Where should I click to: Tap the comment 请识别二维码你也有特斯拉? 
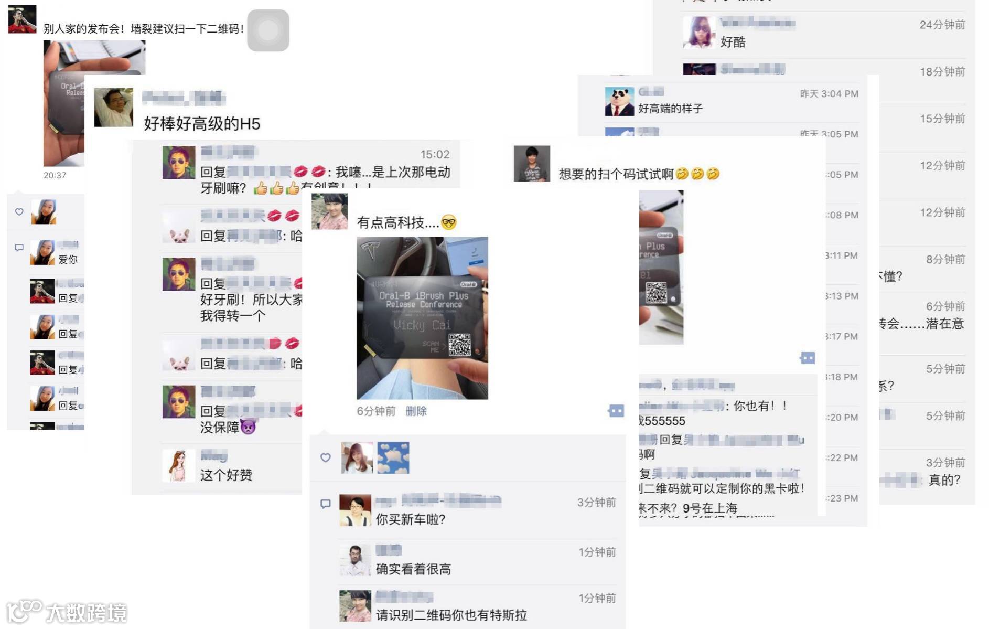click(451, 615)
